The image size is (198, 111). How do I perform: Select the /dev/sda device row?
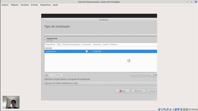tap(101, 48)
